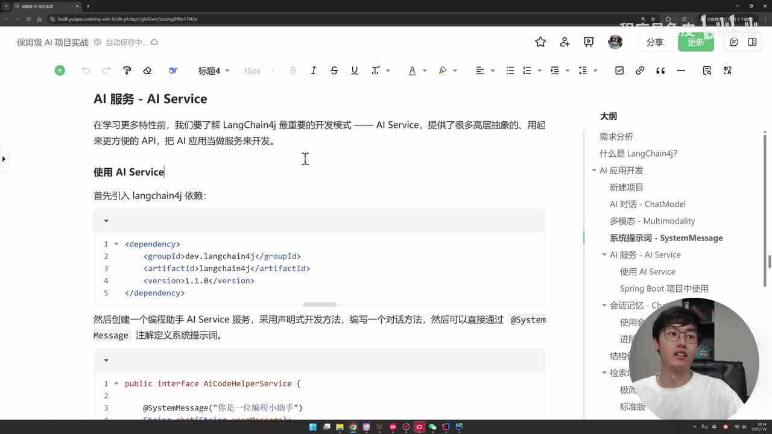
Task: Click the 分享 share button
Action: [655, 42]
